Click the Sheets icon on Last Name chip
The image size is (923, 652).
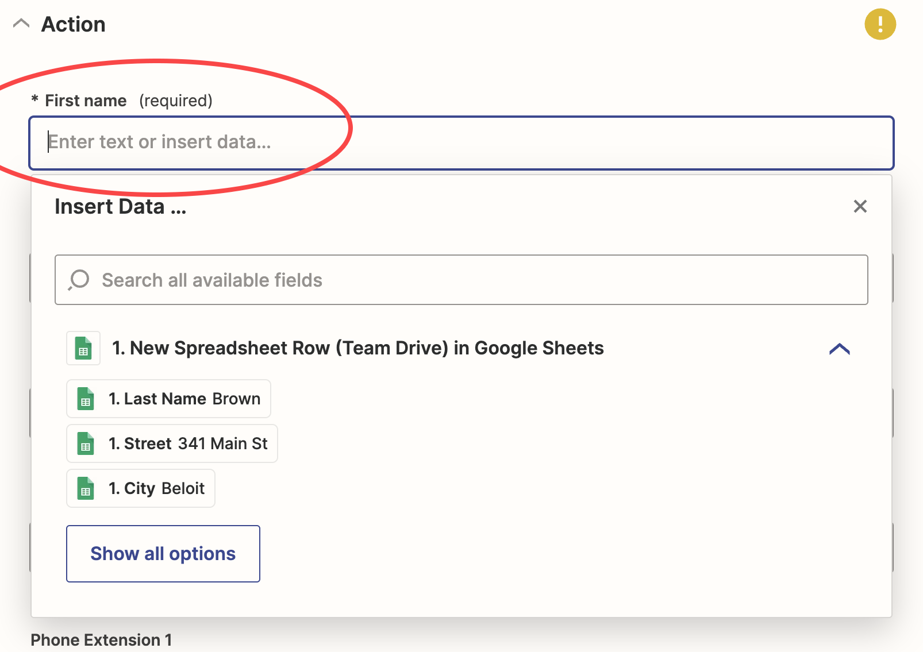pos(86,399)
